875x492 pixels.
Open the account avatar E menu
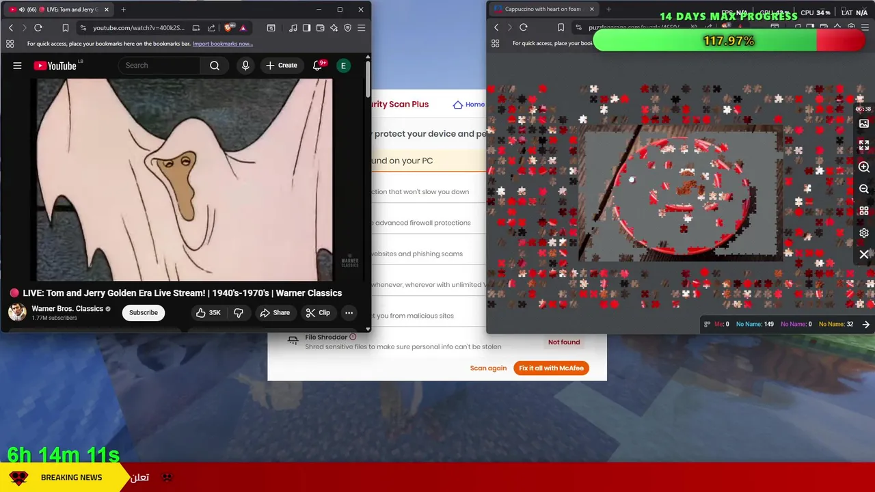click(x=344, y=66)
